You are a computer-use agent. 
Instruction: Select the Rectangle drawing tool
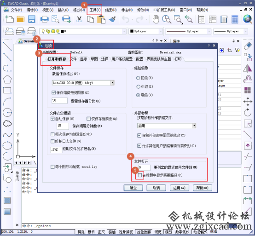(7, 90)
